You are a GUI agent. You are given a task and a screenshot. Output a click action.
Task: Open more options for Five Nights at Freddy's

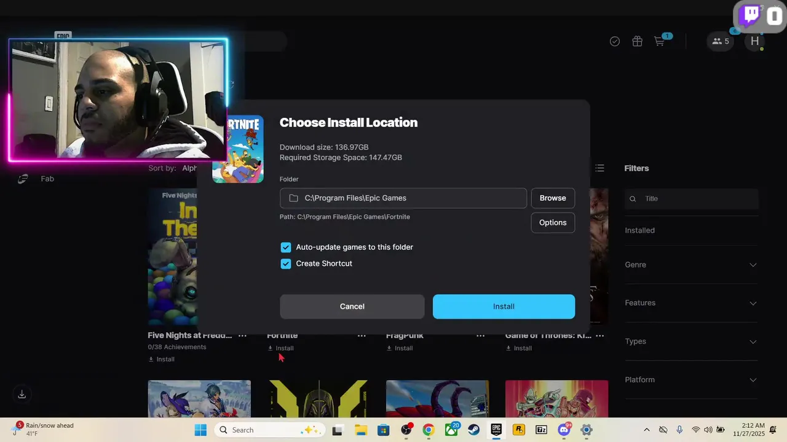243,336
